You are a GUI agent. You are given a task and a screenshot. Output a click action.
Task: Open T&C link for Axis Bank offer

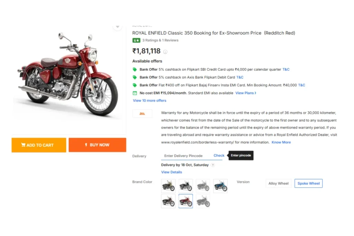(240, 77)
